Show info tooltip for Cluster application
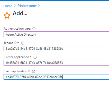 (x=35, y=57)
